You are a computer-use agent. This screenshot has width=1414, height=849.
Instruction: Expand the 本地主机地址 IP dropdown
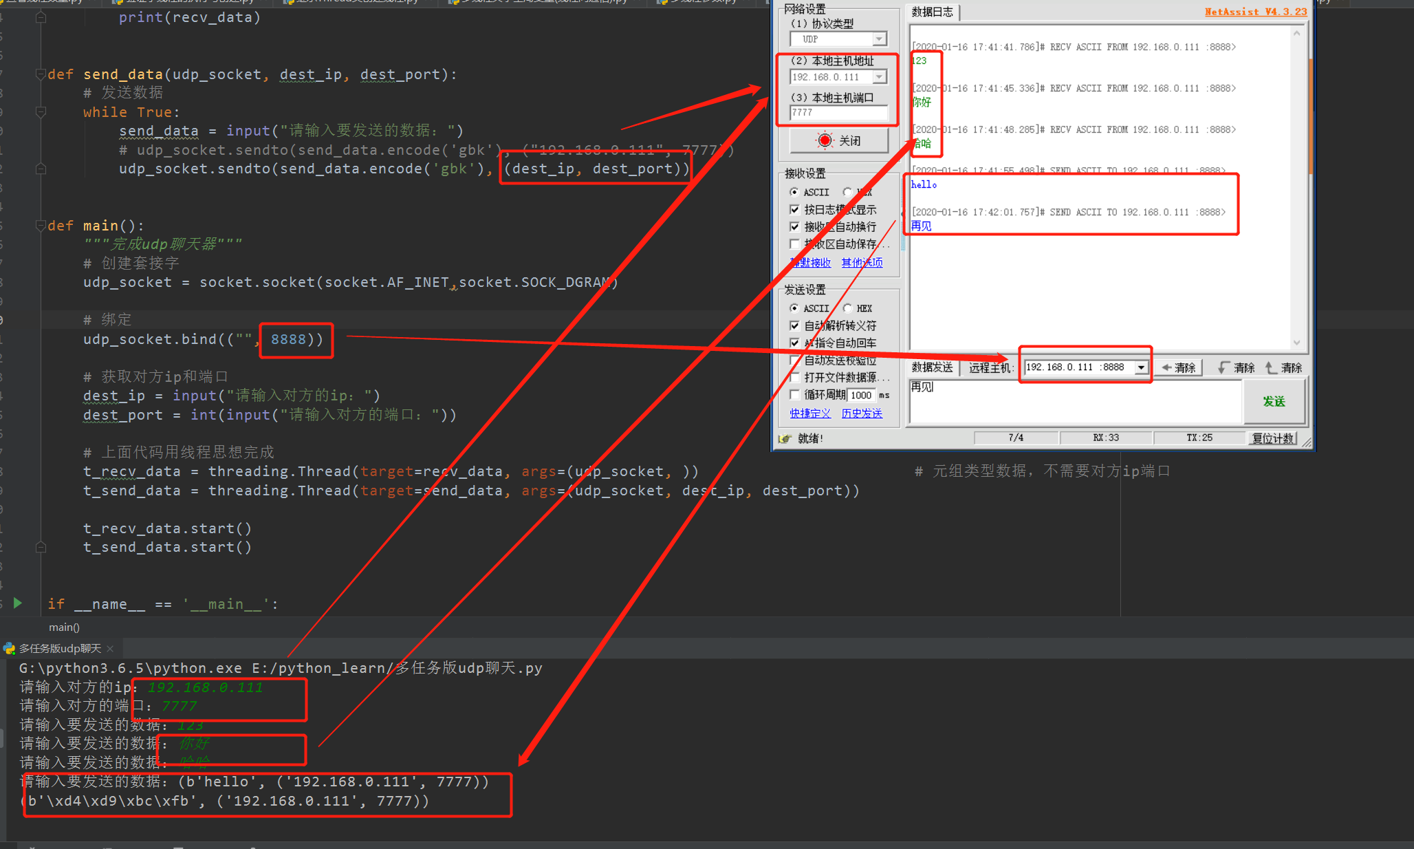879,77
